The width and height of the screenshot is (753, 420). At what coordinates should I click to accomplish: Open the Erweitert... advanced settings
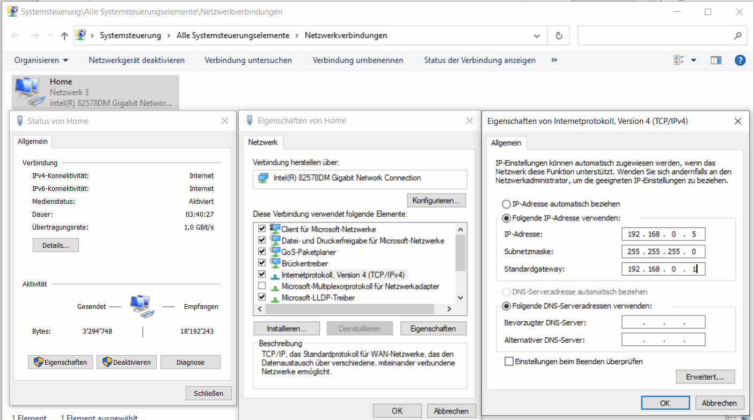click(705, 377)
